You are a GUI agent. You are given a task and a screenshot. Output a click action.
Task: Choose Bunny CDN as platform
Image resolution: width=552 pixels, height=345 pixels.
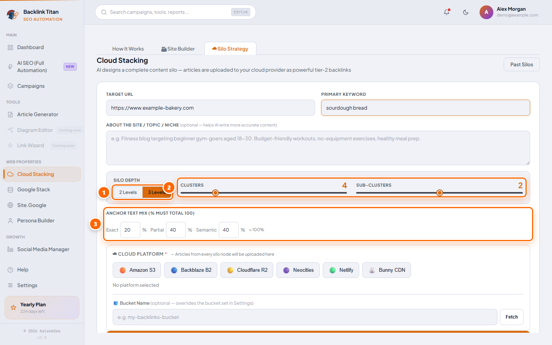(x=386, y=270)
